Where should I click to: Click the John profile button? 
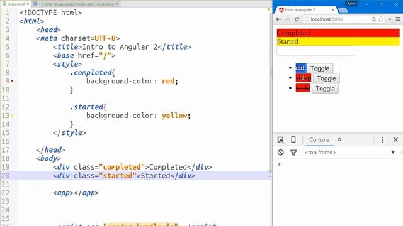pyautogui.click(x=351, y=4)
